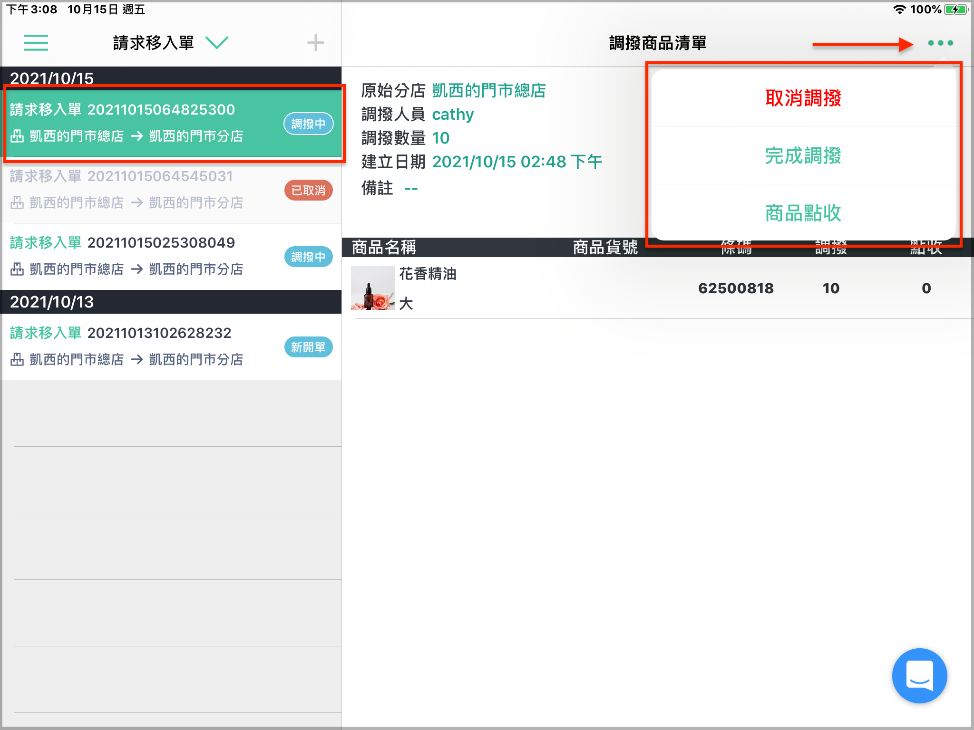The height and width of the screenshot is (730, 974).
Task: Select request order 20211015025308049
Action: click(x=172, y=257)
